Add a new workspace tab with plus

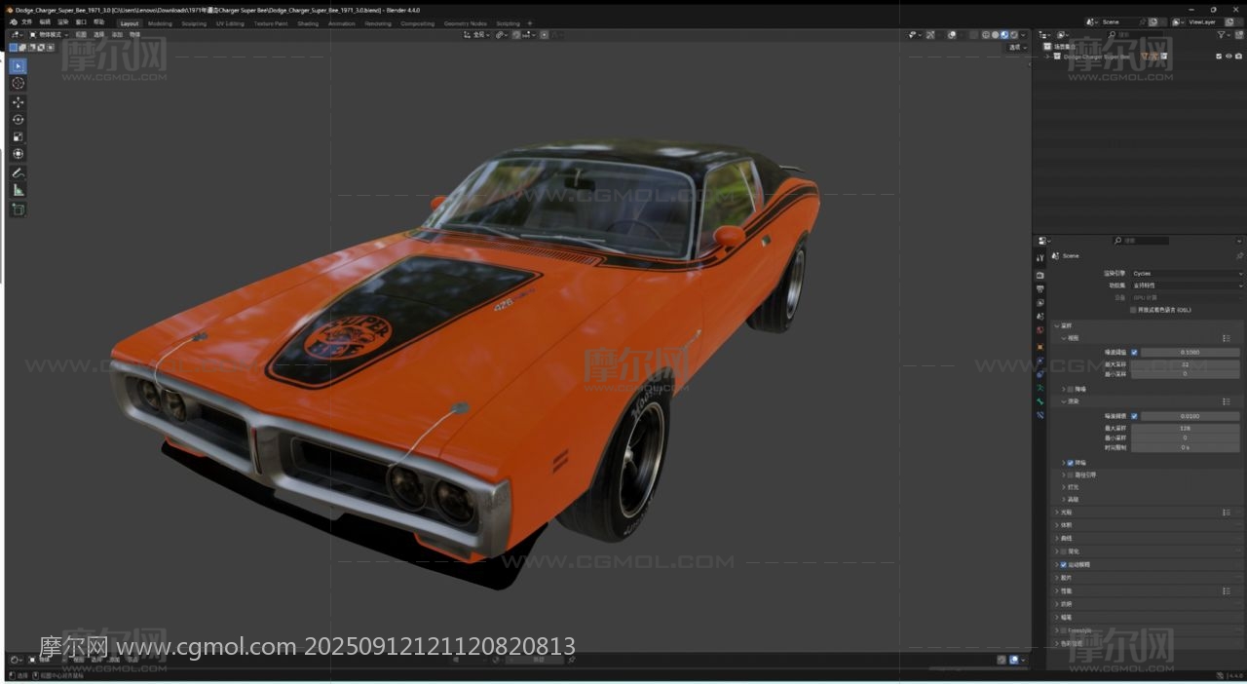coord(530,23)
